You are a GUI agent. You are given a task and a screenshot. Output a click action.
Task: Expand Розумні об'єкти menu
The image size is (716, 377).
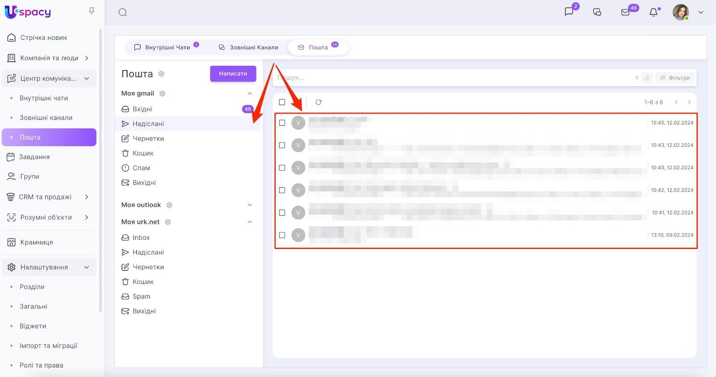point(86,218)
